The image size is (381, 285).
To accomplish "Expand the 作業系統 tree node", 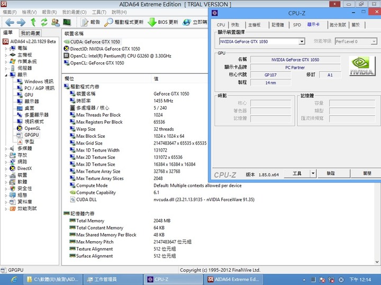I will [x=6, y=62].
